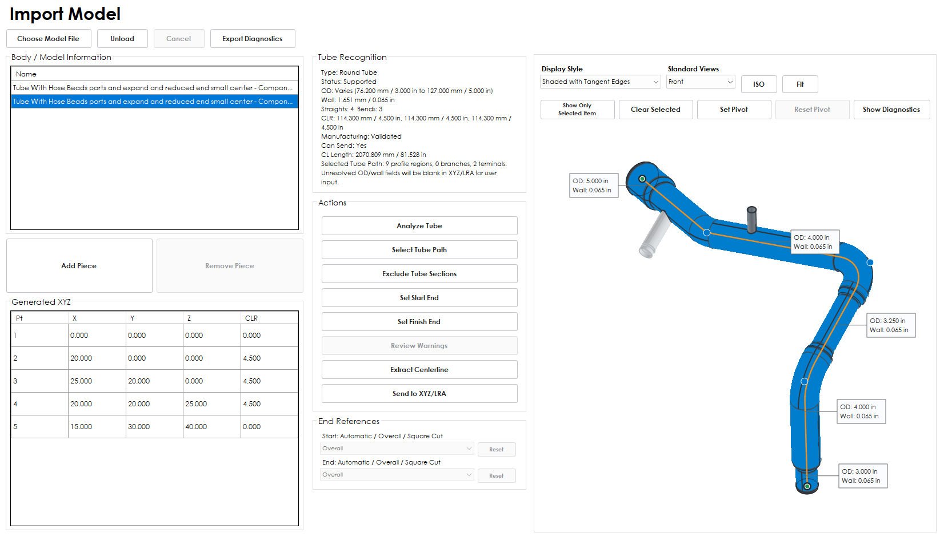Export Diagnostics for the model
The width and height of the screenshot is (944, 541).
tap(253, 39)
